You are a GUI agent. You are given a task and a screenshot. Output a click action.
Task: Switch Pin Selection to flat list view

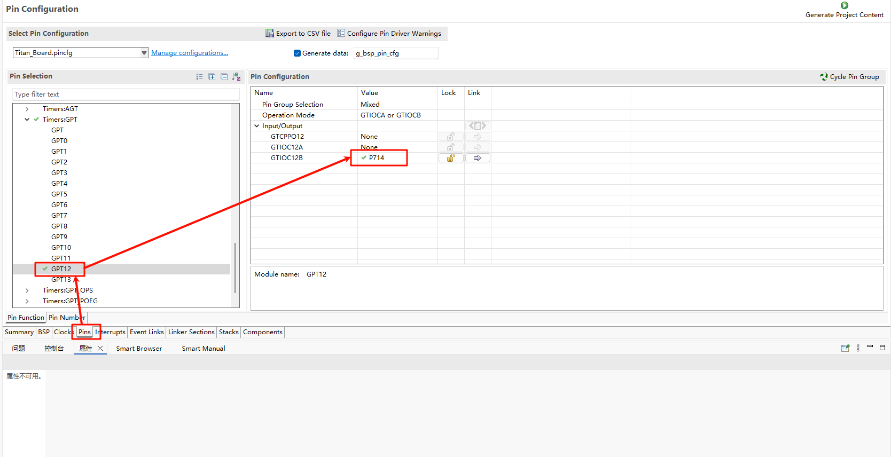199,77
